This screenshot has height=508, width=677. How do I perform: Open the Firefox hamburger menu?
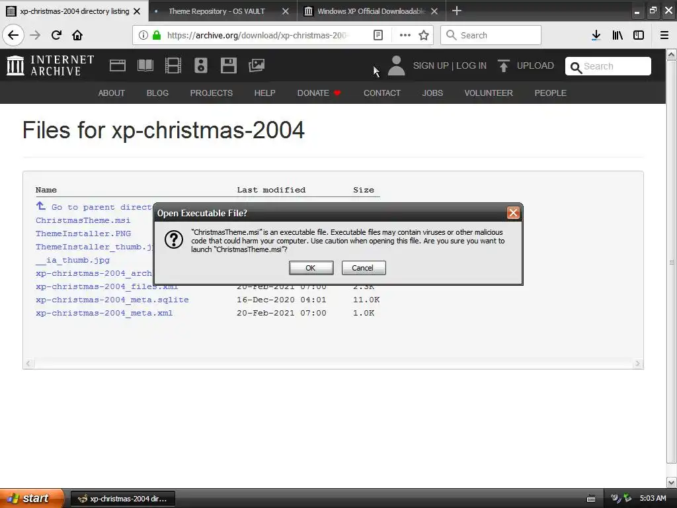[664, 35]
